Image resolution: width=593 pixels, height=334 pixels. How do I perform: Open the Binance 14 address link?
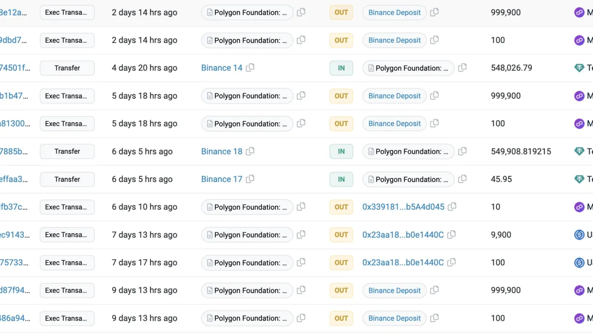[x=222, y=68]
